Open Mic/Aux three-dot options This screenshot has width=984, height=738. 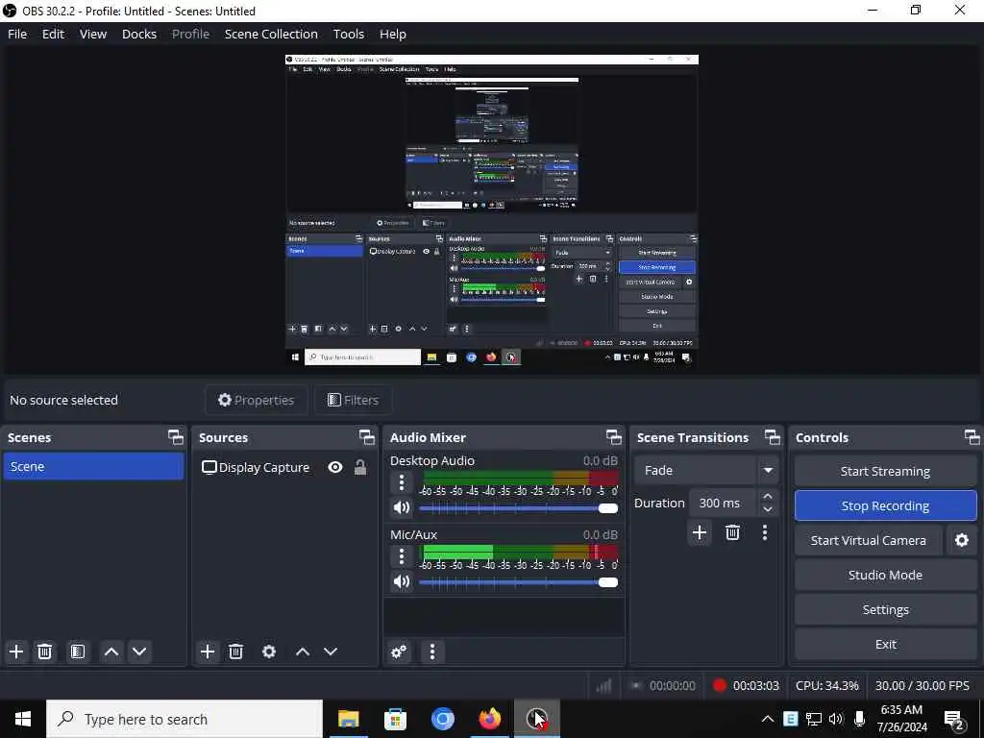pyautogui.click(x=402, y=556)
